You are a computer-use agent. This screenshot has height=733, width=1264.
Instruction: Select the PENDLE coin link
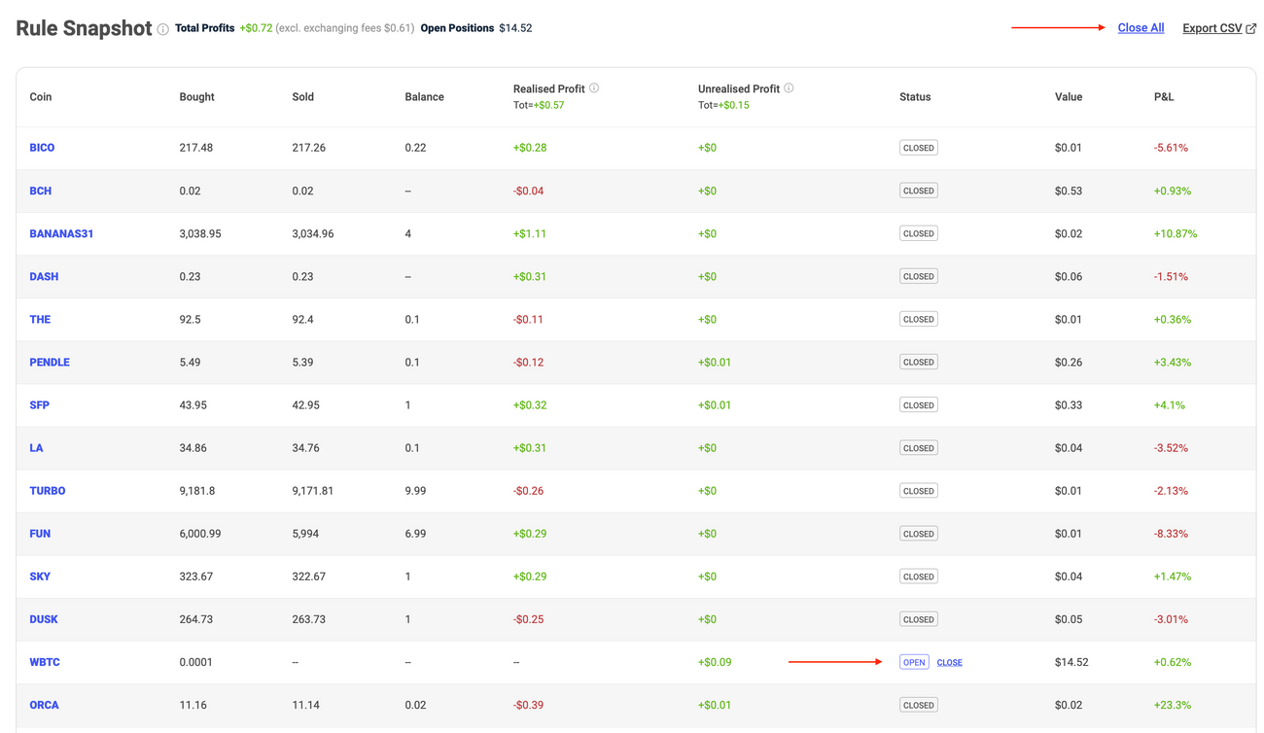click(x=50, y=362)
